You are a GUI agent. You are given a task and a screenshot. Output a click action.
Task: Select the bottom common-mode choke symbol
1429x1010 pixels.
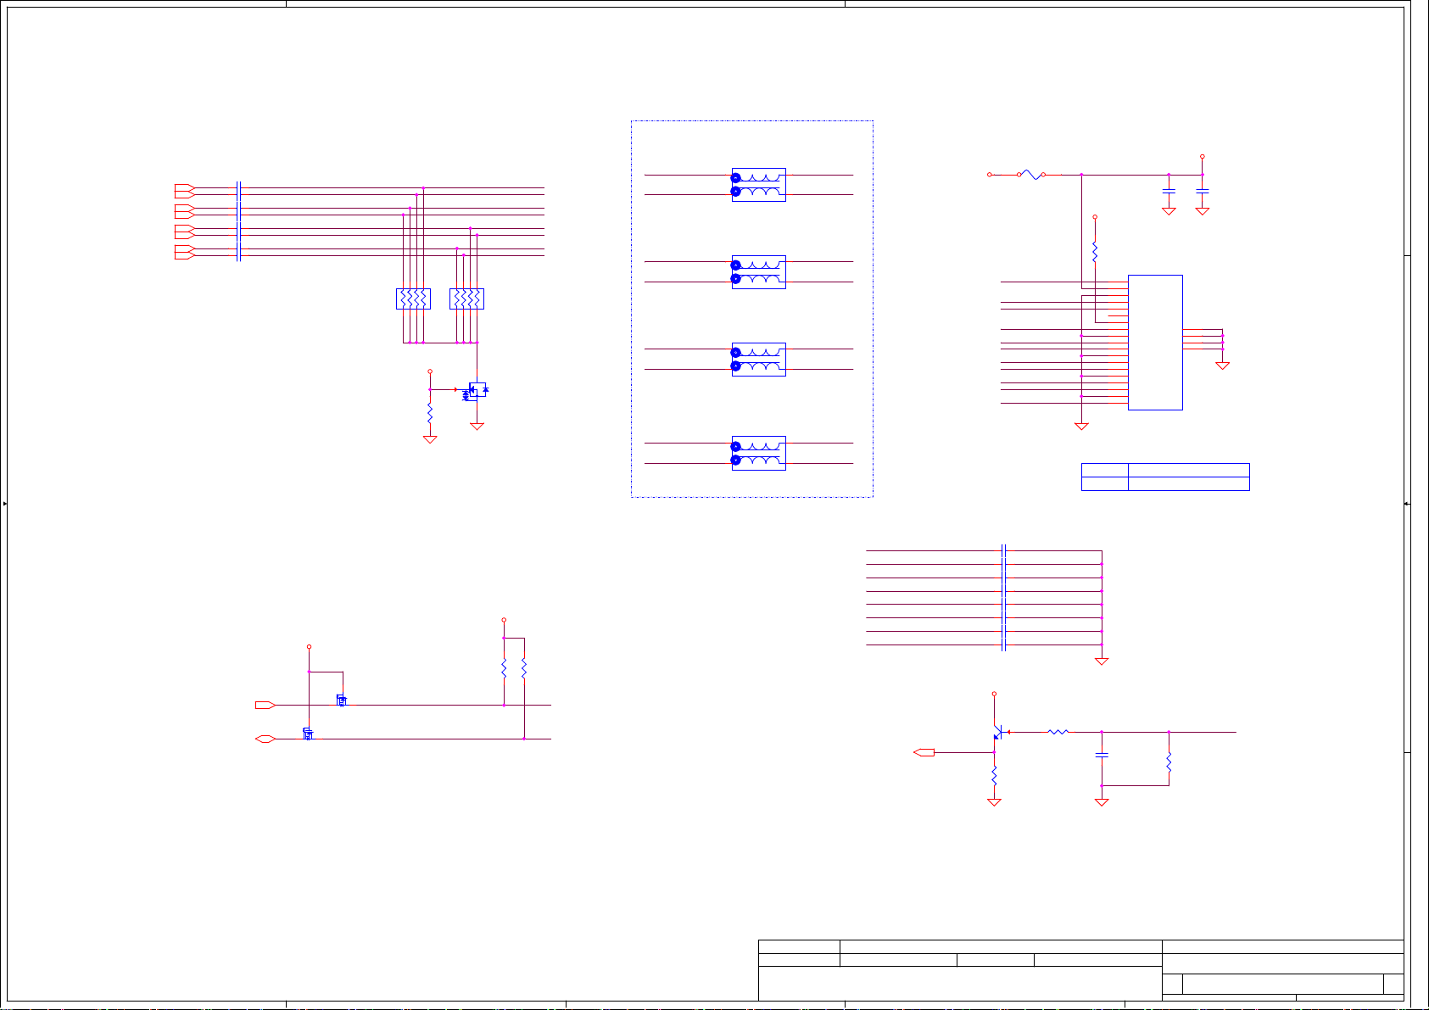coord(759,453)
